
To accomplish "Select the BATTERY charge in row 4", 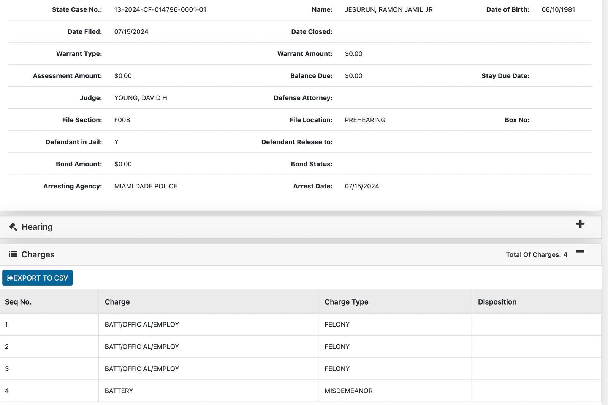I will [119, 391].
